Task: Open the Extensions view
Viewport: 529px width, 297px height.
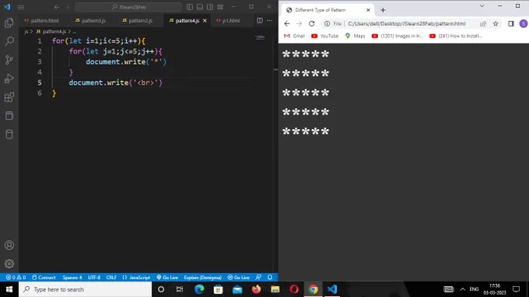Action: pyautogui.click(x=9, y=97)
